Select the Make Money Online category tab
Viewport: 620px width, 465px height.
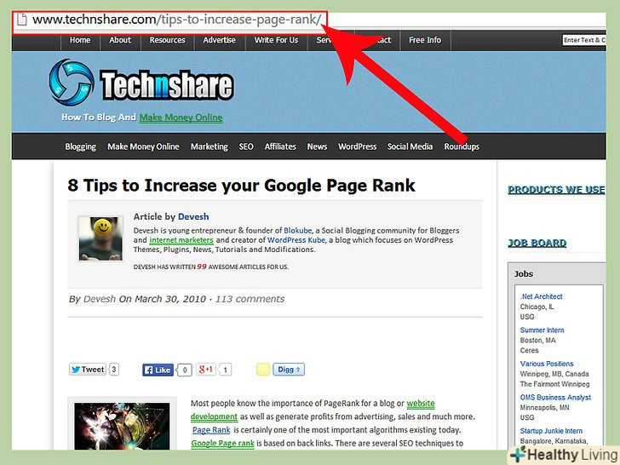coord(143,146)
